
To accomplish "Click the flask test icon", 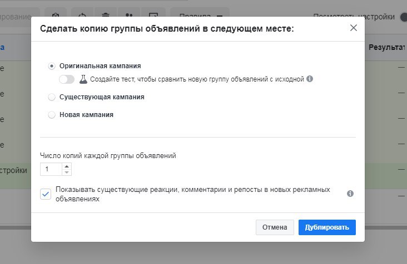I will tap(83, 79).
